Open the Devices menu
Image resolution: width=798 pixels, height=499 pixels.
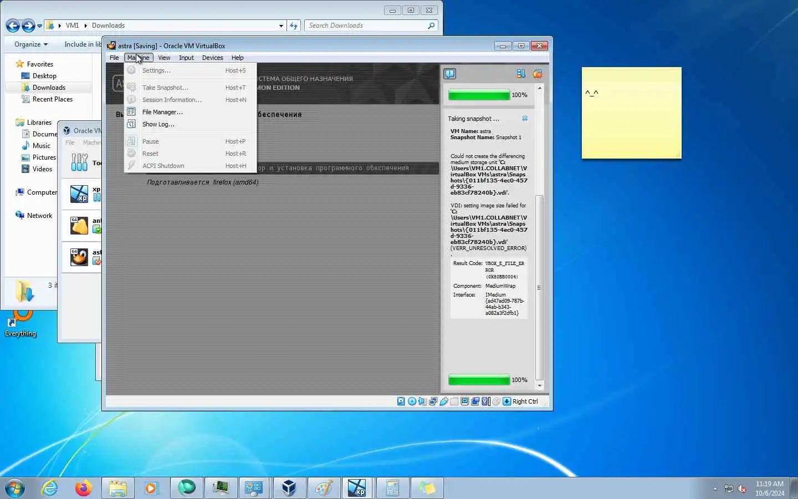point(212,58)
